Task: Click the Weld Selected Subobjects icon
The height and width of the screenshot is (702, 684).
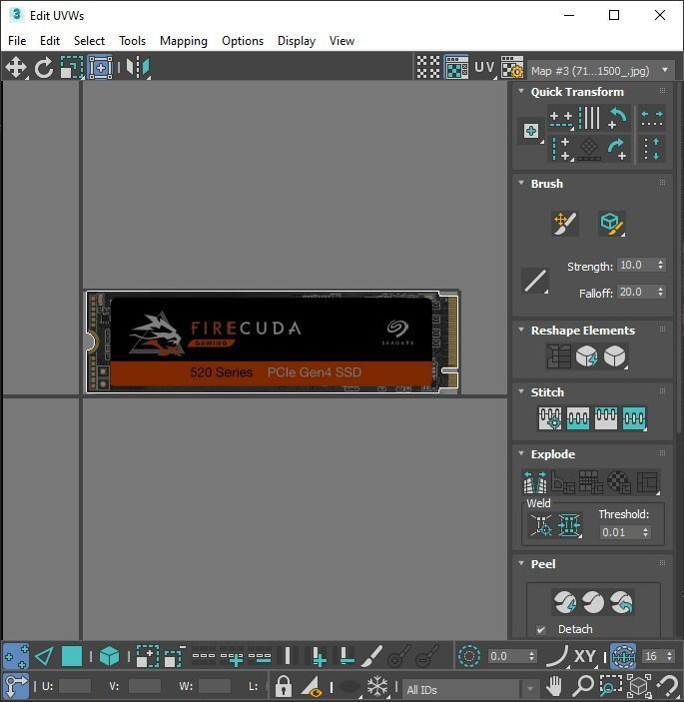Action: pos(569,525)
